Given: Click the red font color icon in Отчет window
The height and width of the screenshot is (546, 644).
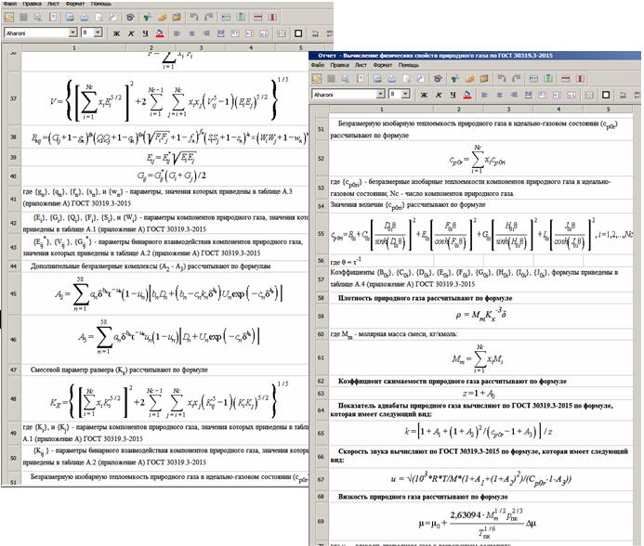Looking at the screenshot, I should tap(467, 94).
